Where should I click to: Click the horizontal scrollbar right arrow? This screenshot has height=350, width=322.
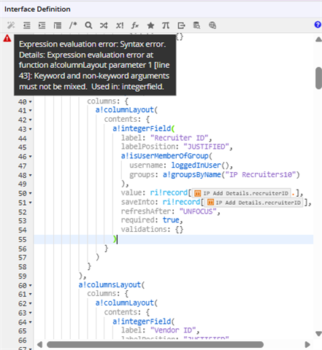pyautogui.click(x=307, y=345)
